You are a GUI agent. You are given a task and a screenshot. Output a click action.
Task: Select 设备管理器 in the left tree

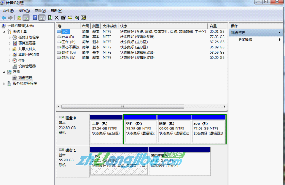tap(27, 66)
